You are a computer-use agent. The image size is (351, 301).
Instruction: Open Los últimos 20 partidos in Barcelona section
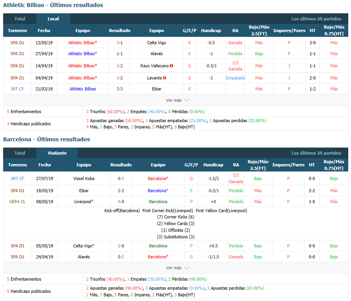(x=316, y=153)
